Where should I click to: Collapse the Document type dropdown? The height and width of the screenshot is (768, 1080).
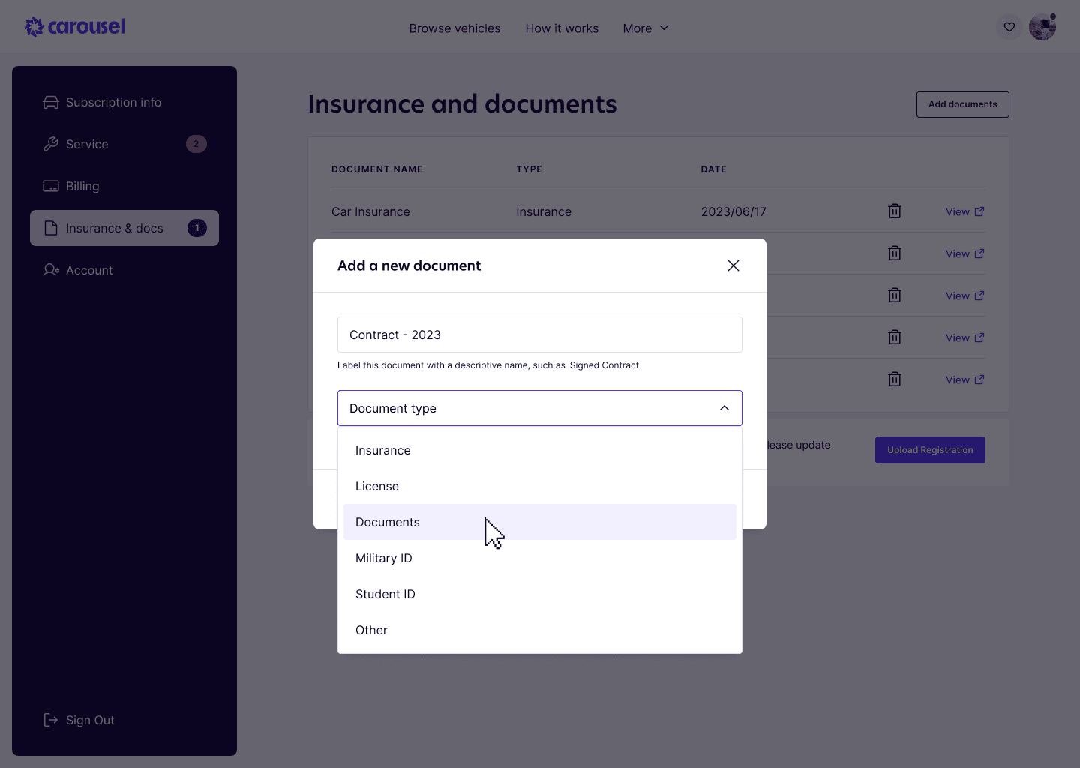[x=724, y=408]
